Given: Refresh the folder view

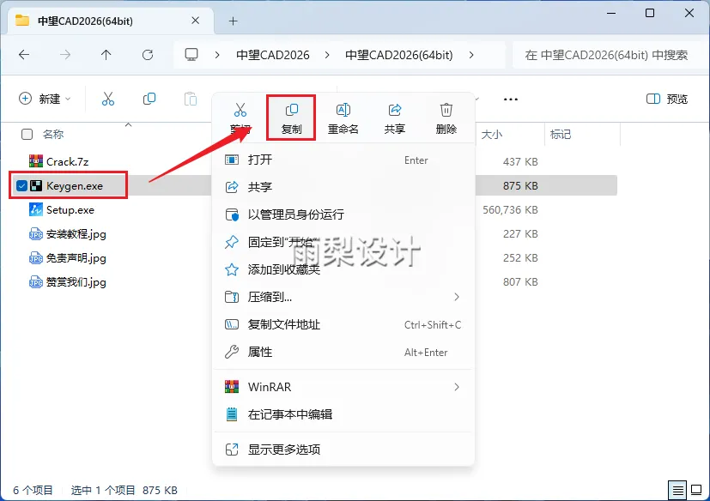Looking at the screenshot, I should pyautogui.click(x=148, y=55).
